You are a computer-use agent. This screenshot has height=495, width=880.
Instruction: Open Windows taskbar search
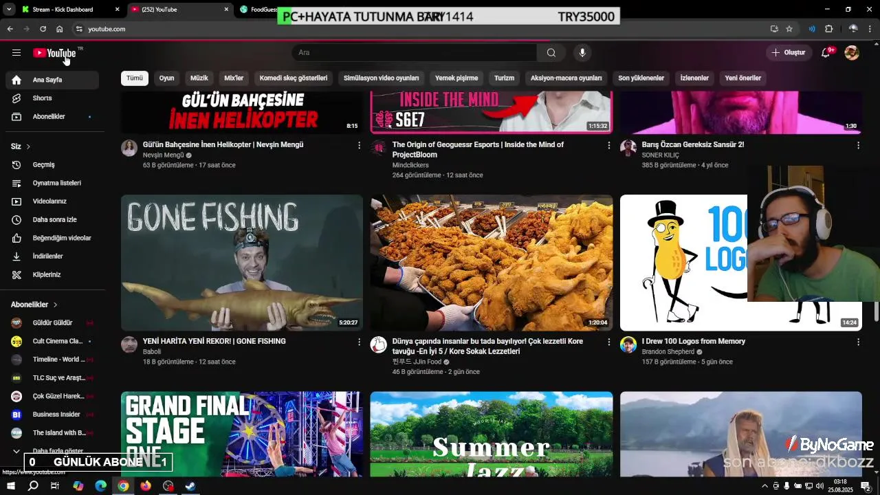coord(33,486)
